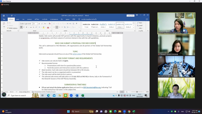Toggle Superscript formatting

36,27
